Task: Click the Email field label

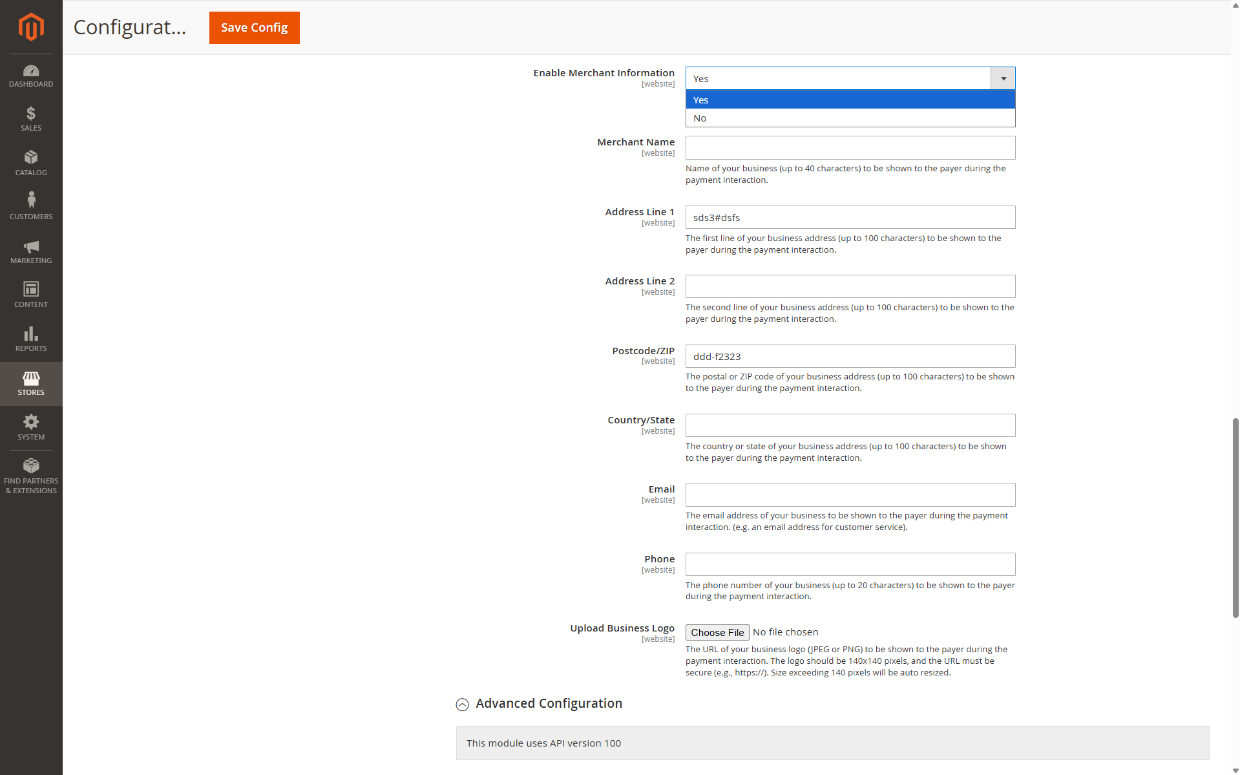Action: 661,489
